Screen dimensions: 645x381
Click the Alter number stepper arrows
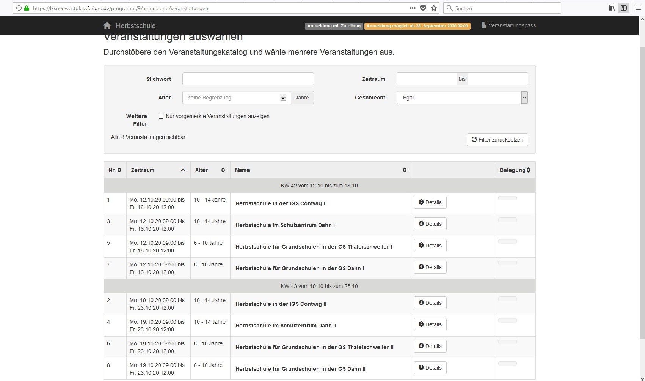[283, 98]
